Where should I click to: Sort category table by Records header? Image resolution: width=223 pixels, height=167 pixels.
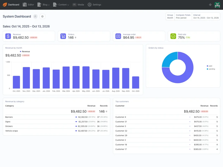(x=104, y=106)
